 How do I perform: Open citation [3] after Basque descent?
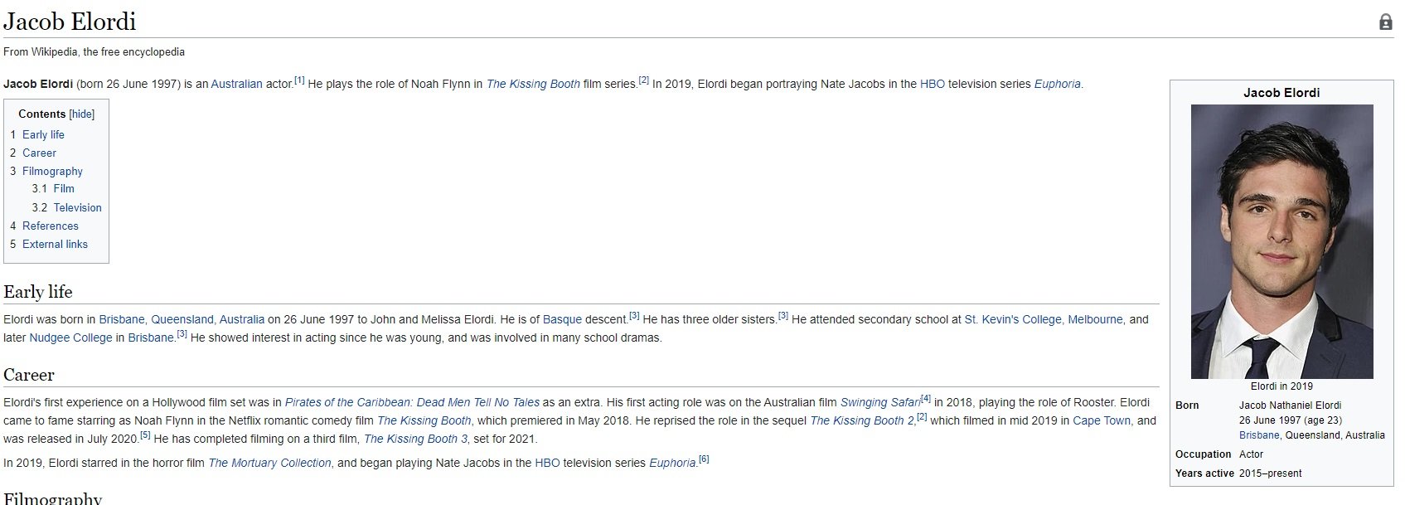[634, 316]
